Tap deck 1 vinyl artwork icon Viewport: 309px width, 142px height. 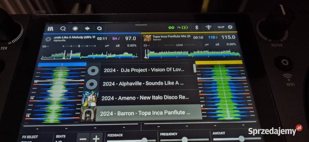tap(48, 39)
